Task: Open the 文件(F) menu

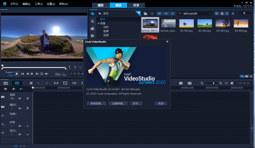Action: [x=14, y=4]
